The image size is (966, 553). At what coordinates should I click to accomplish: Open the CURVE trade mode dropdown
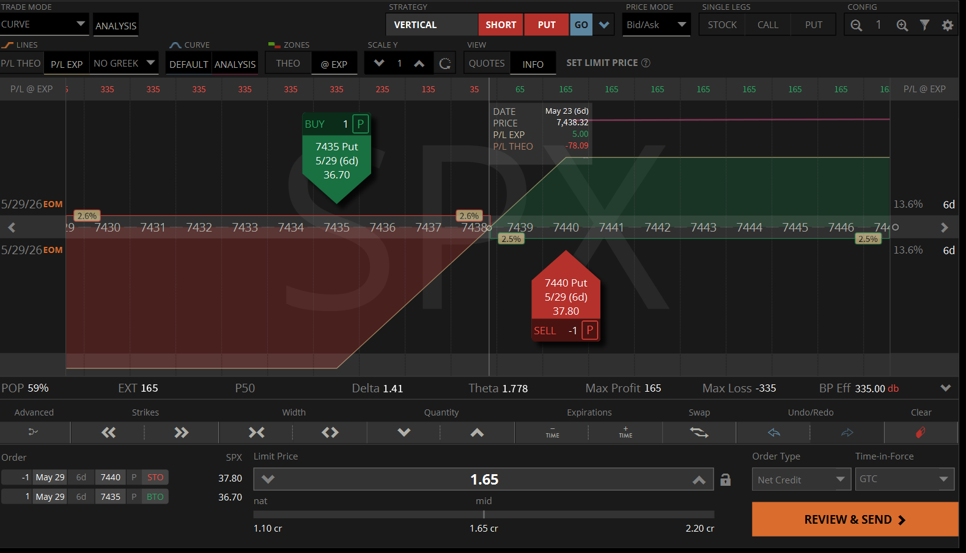coord(44,24)
